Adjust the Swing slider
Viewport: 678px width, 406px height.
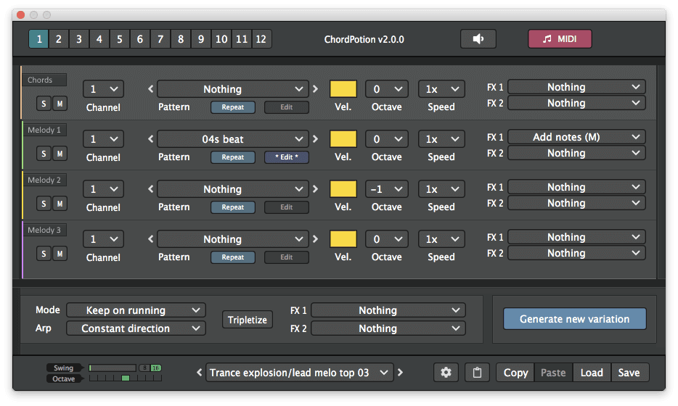113,368
